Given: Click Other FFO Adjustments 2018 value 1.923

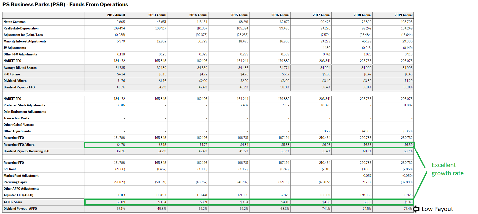Looking at the screenshot, I should [368, 54].
